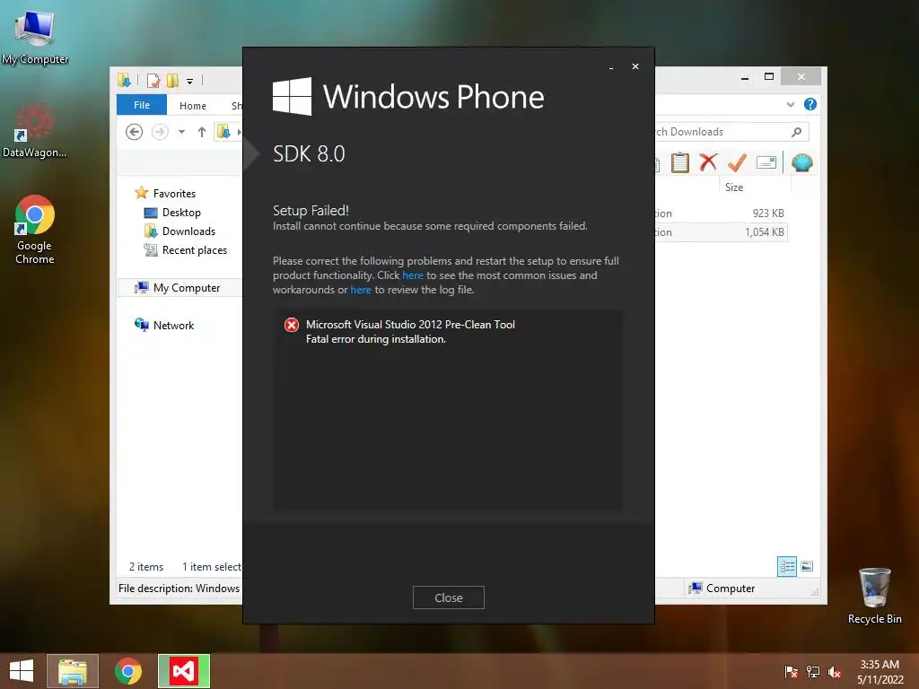Switch Explorer to Details view
Screen dimensions: 919x689
pyautogui.click(x=786, y=566)
